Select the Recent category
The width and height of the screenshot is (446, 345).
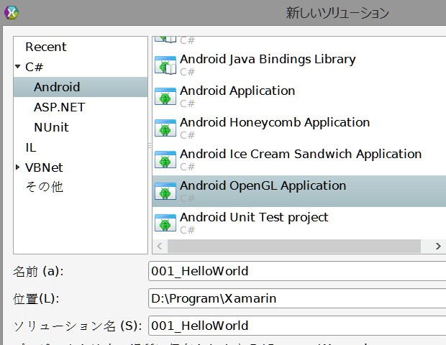(46, 47)
